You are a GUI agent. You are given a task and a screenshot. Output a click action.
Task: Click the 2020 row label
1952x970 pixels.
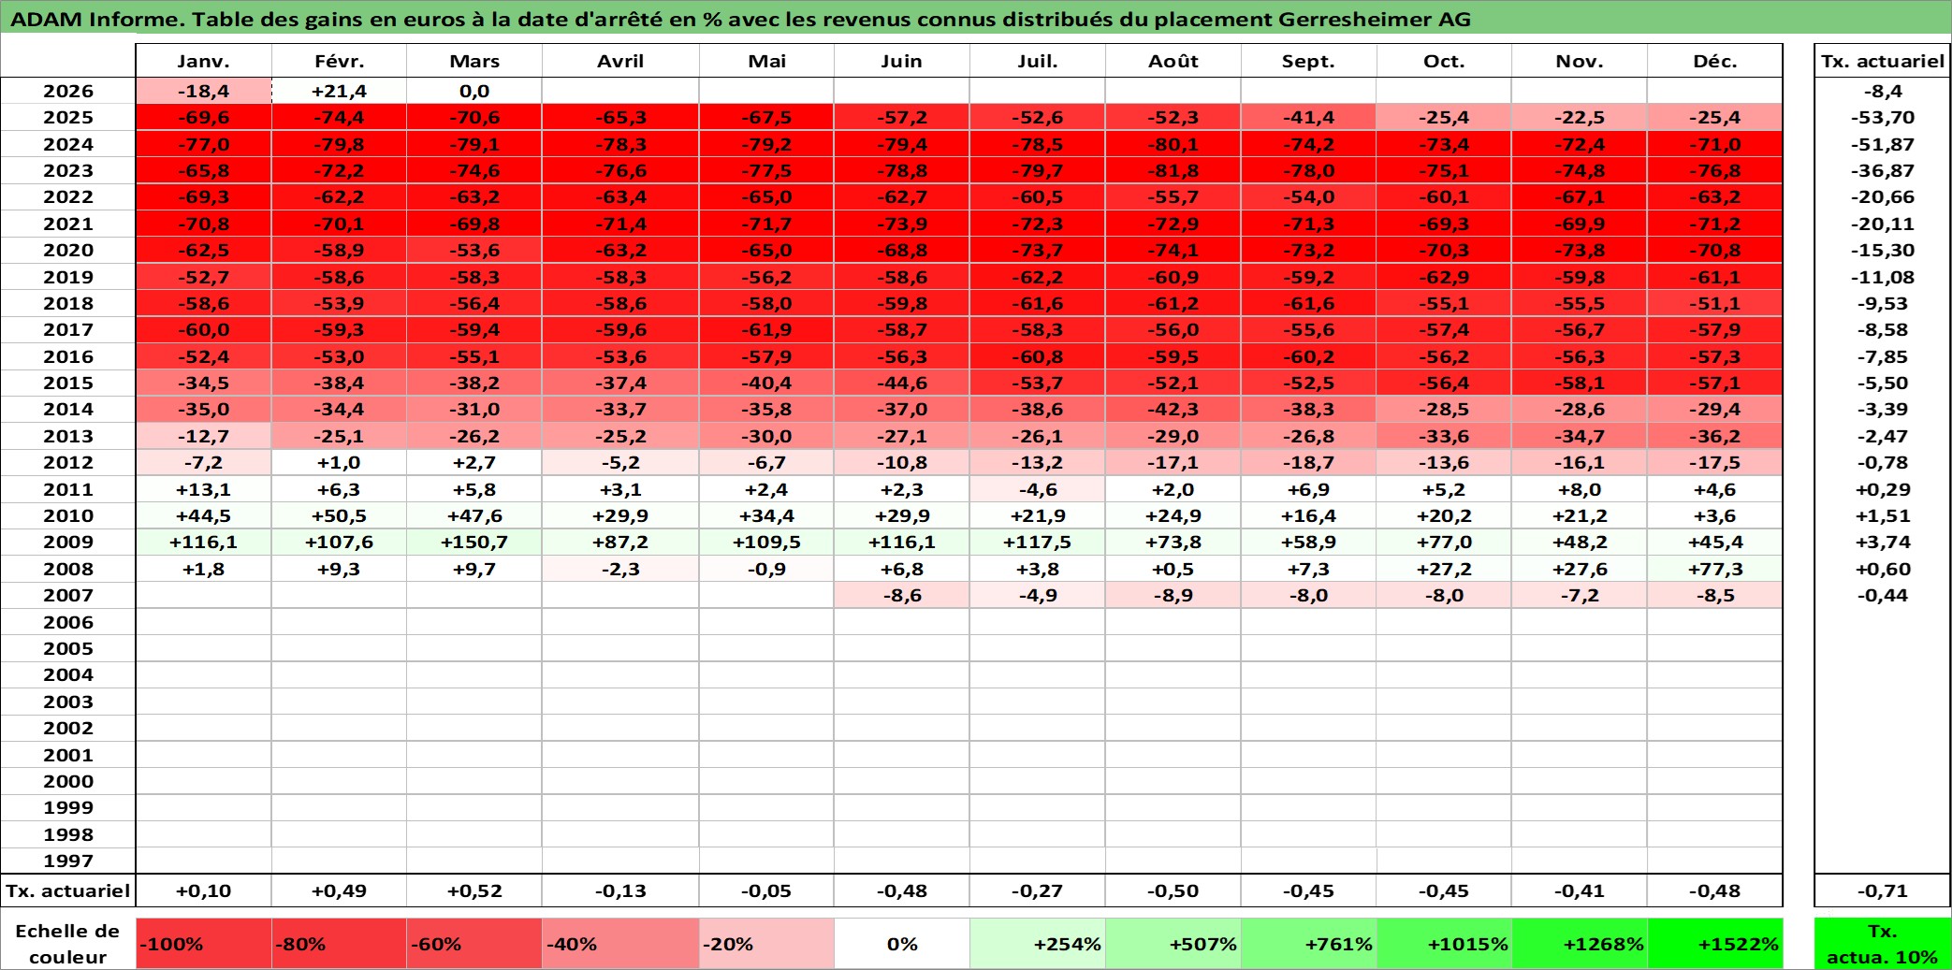coord(68,250)
